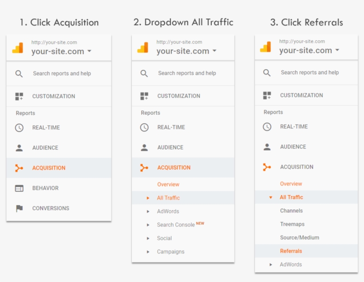Click Real-Time clock icon in first panel
The image size is (364, 282).
pos(19,128)
